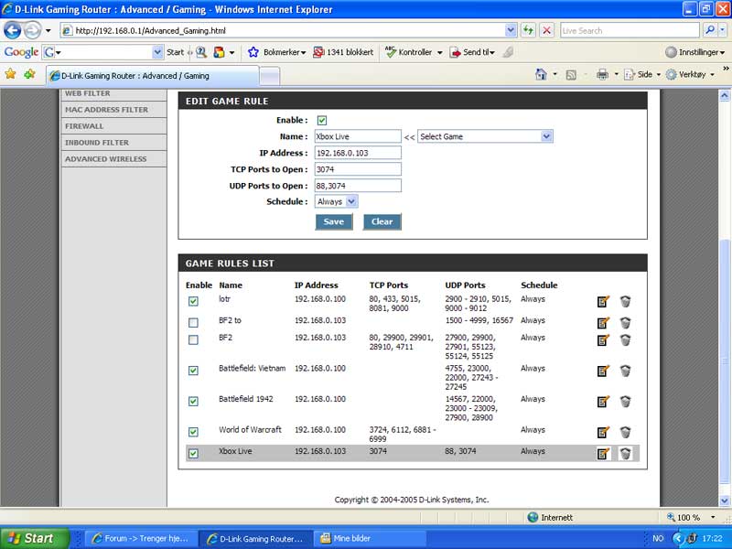Image resolution: width=732 pixels, height=549 pixels.
Task: Edit the Xbox Live rule in list
Action: click(x=603, y=453)
